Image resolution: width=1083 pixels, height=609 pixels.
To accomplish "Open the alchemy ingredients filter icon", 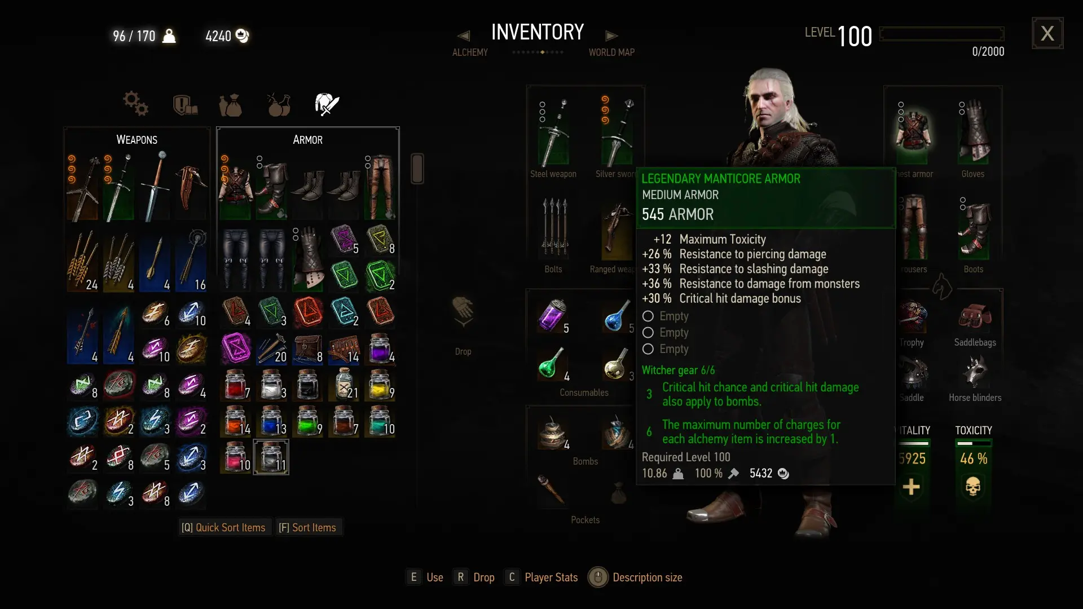I will point(279,104).
